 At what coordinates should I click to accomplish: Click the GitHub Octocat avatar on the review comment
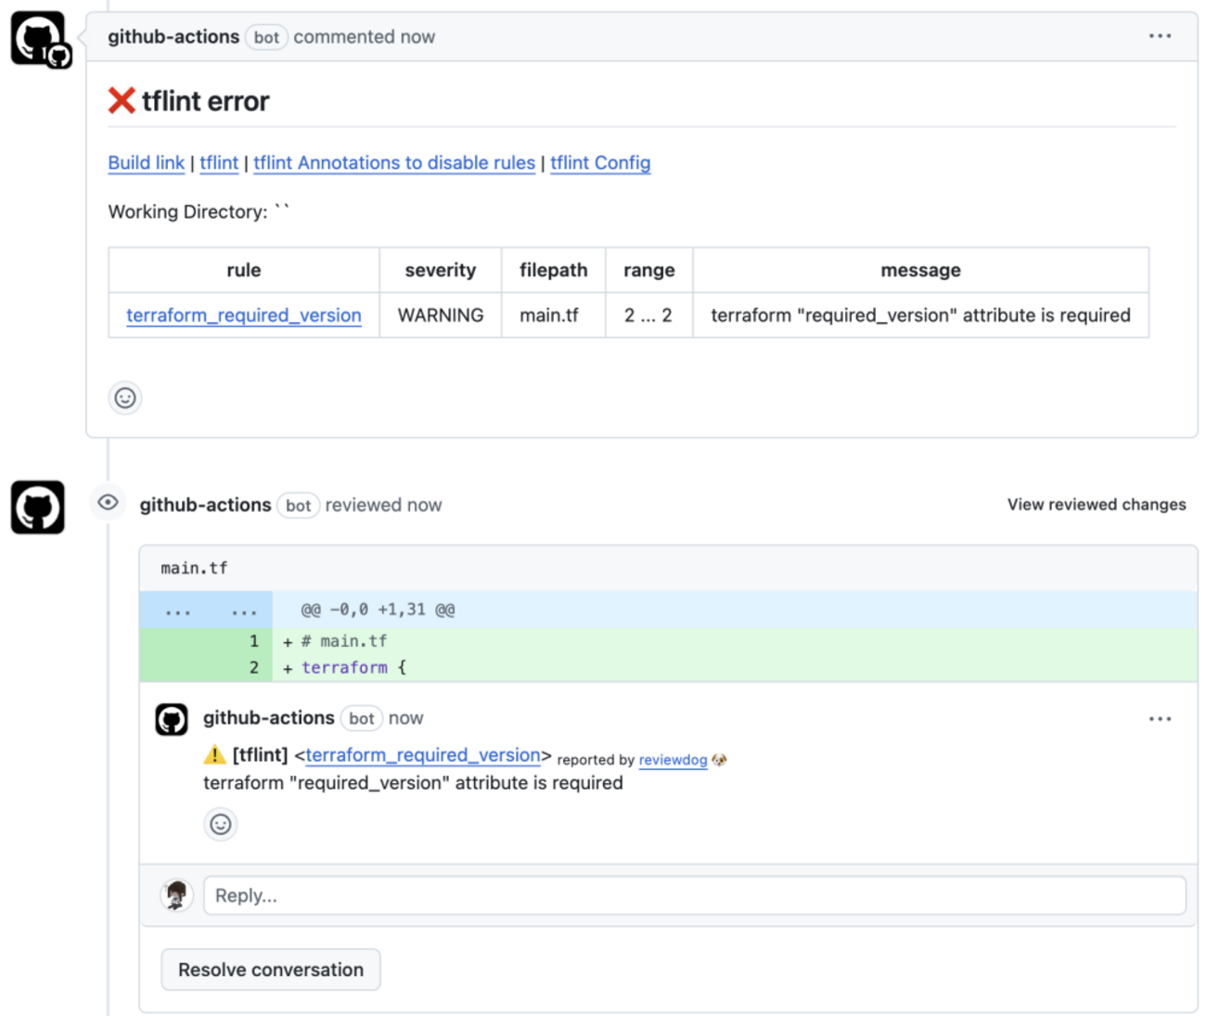click(x=170, y=717)
